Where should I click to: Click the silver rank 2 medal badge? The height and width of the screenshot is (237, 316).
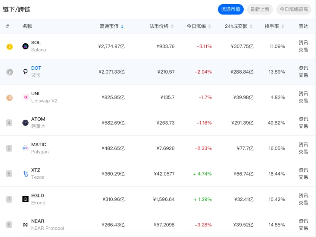click(10, 72)
